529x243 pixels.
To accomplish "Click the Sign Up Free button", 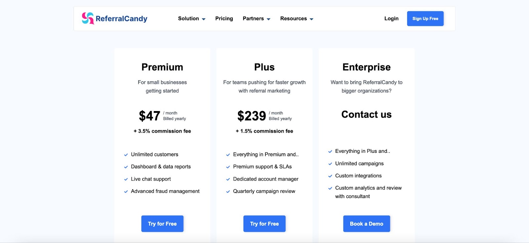I will click(425, 19).
